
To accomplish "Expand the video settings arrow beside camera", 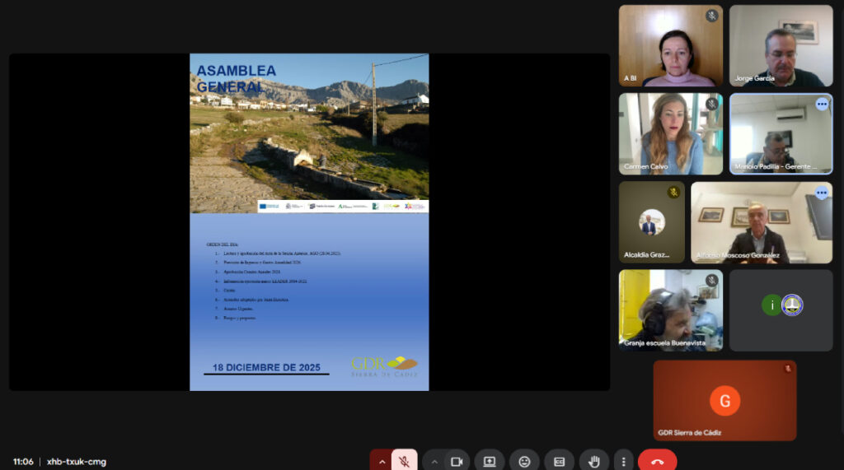I will tap(434, 461).
